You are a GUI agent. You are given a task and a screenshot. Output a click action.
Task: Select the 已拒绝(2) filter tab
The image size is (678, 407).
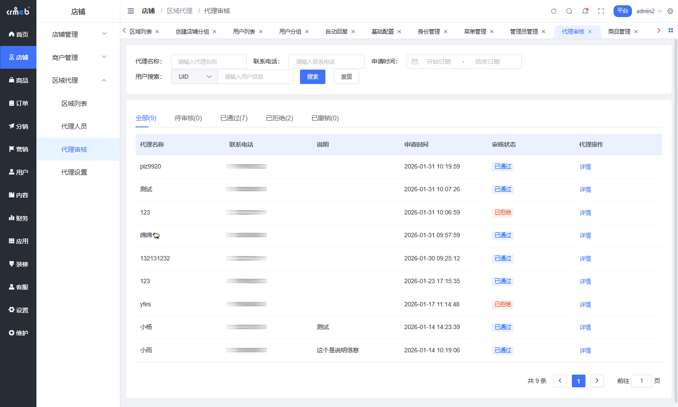click(x=279, y=118)
